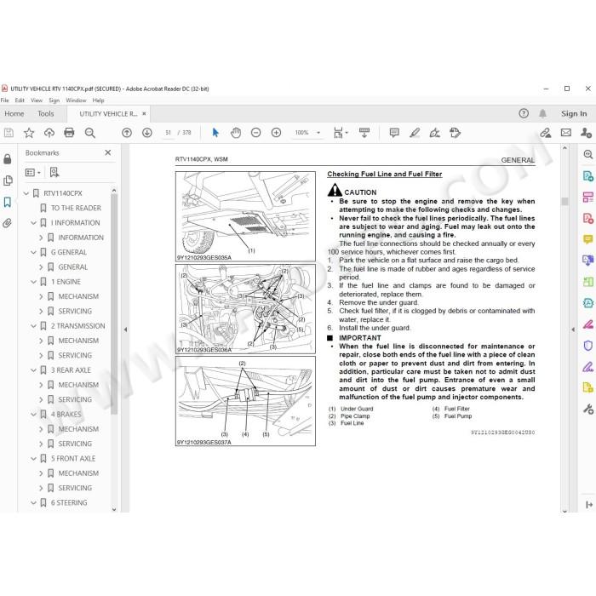Screen dimensions: 596x596
Task: Share link to file icon
Action: 546,133
